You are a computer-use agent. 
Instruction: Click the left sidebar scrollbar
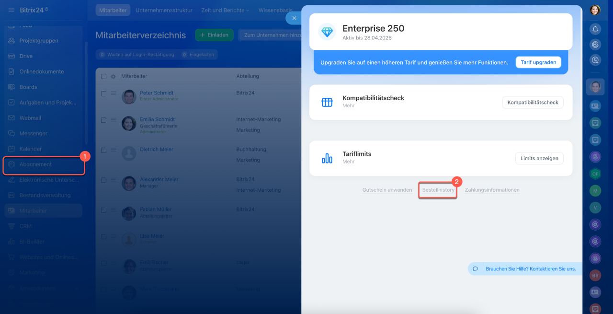click(x=86, y=93)
